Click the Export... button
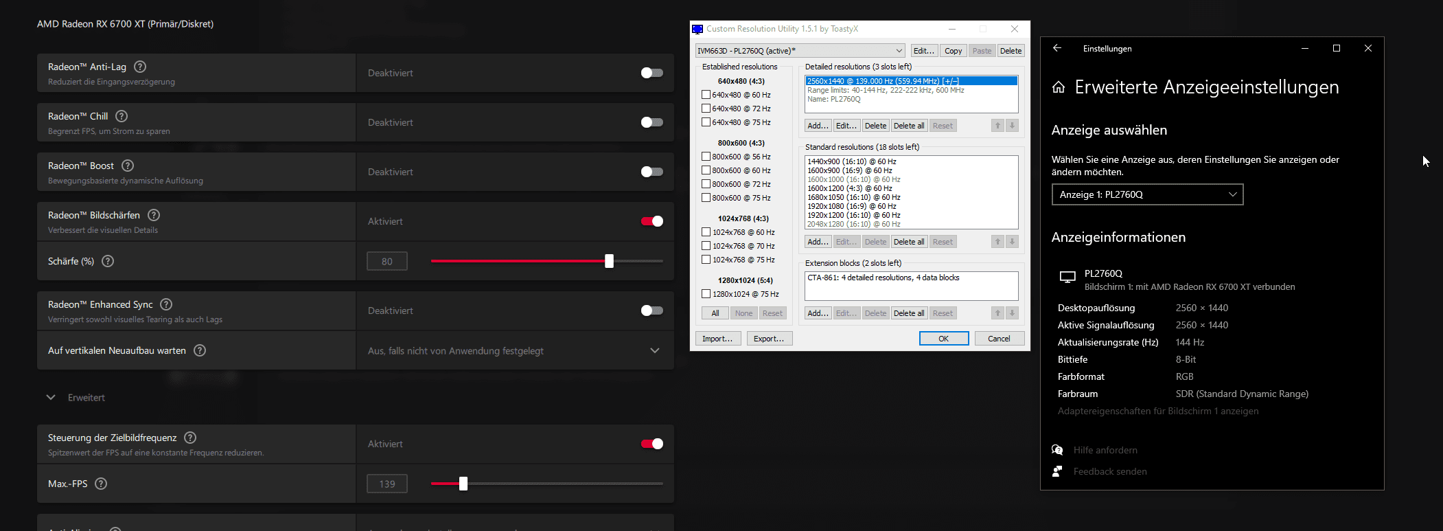The height and width of the screenshot is (531, 1443). pyautogui.click(x=769, y=339)
